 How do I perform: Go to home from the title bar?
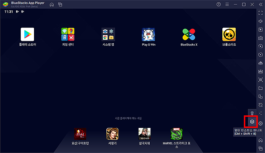coord(52,5)
